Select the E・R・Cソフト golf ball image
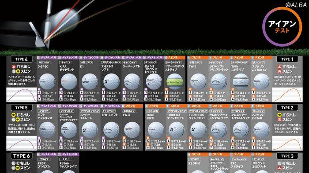The height and width of the screenshot is (173, 309). point(111,130)
